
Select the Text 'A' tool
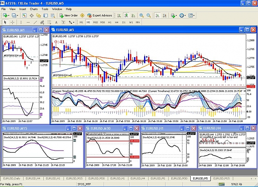pyautogui.click(x=56, y=22)
